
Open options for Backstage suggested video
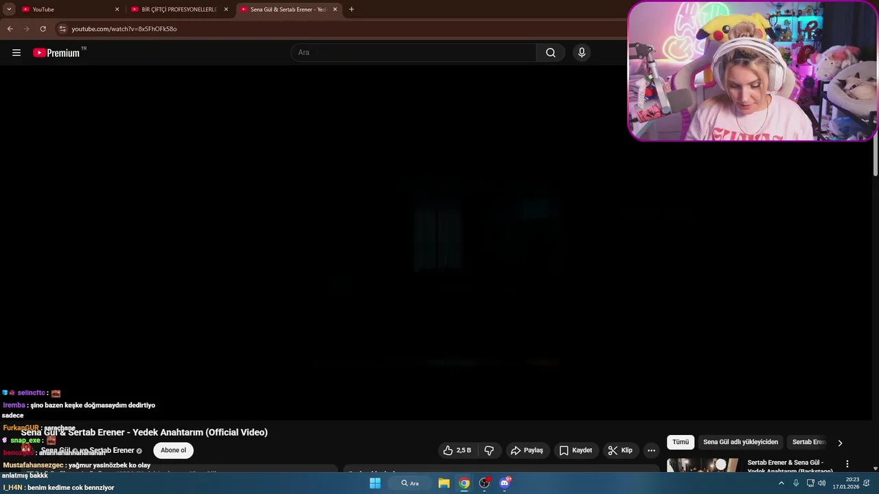click(847, 464)
